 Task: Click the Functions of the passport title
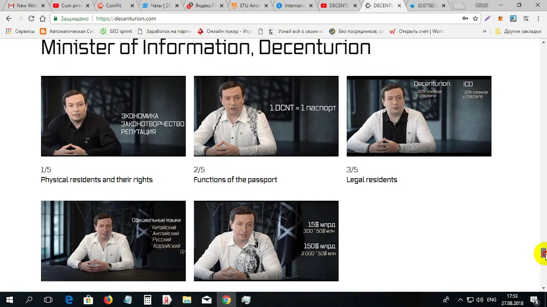235,180
